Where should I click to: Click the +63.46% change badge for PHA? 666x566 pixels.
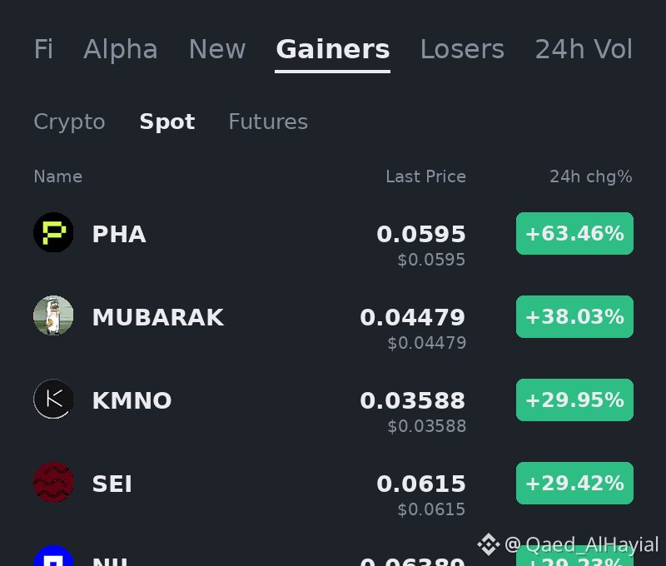574,234
